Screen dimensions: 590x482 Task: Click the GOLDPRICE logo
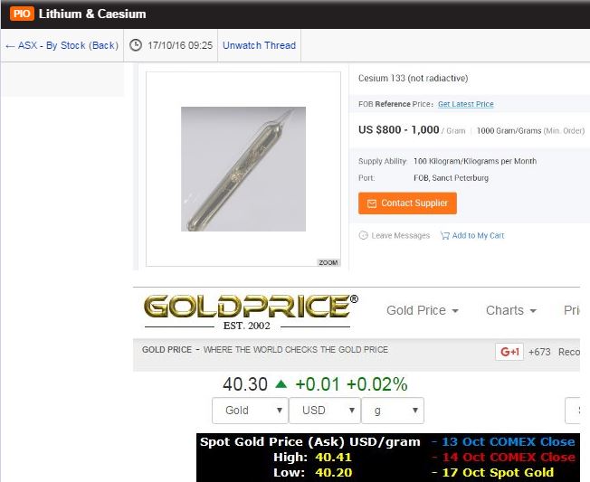click(251, 312)
